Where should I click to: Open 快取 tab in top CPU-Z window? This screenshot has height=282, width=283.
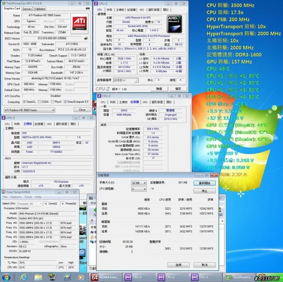(109, 10)
